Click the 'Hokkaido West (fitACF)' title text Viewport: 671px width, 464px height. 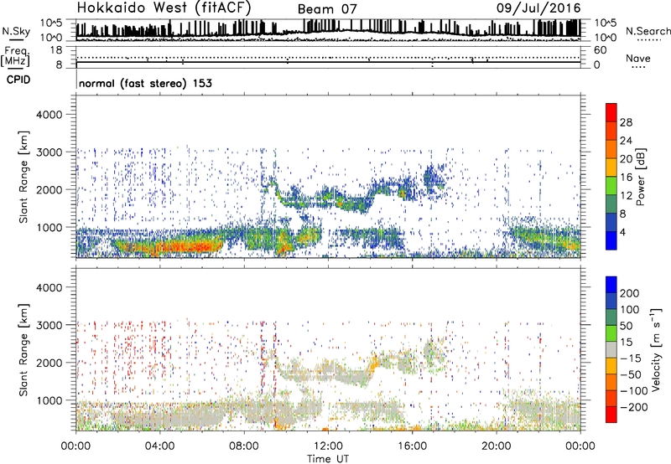164,8
